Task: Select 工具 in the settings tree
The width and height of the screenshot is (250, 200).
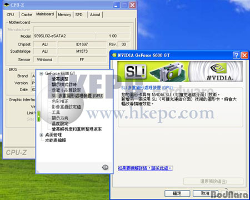Action: pyautogui.click(x=56, y=112)
